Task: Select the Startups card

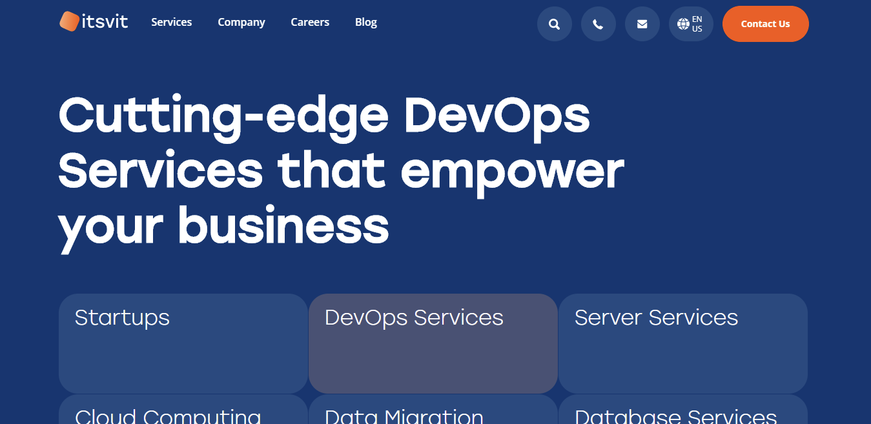Action: coord(183,343)
